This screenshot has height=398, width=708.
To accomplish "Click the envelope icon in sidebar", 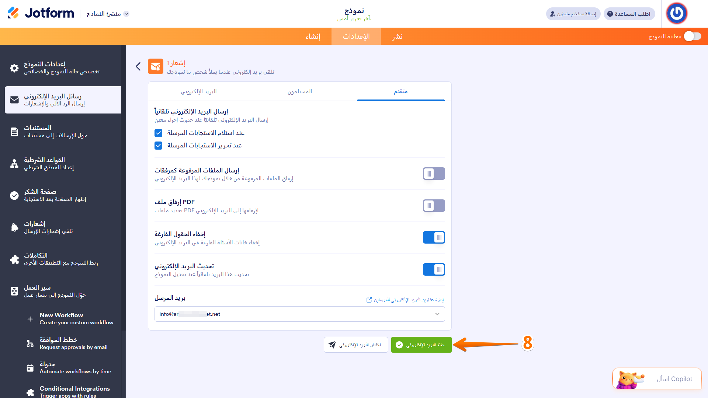I will click(14, 100).
